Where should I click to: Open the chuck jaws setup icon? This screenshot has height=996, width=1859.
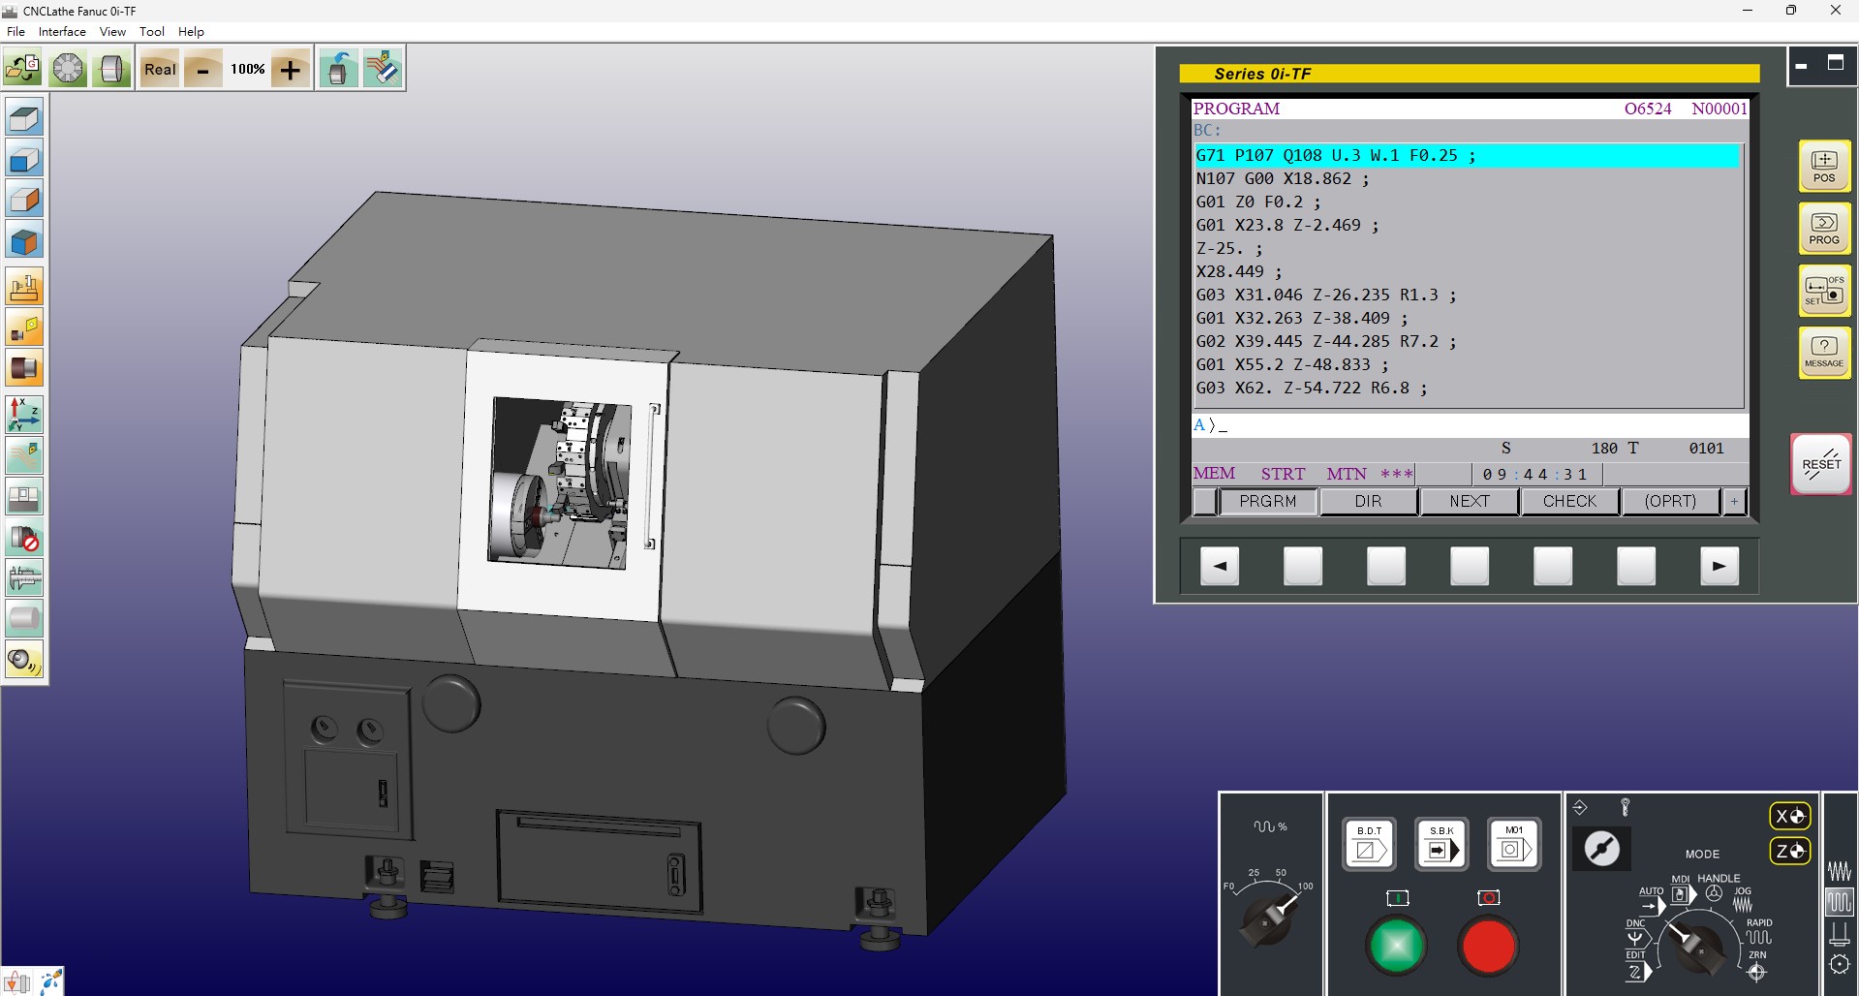click(x=68, y=69)
